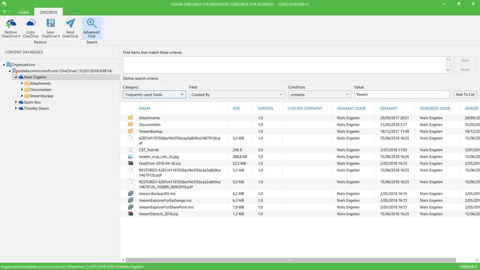The image size is (480, 270).
Task: Click the Reset button
Action: point(465,69)
